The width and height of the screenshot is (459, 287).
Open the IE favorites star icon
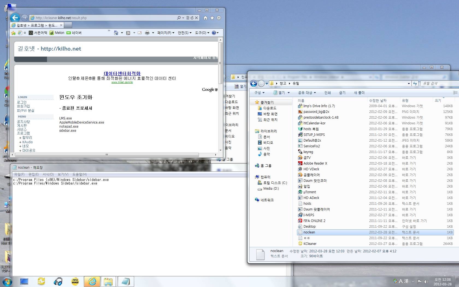(212, 18)
